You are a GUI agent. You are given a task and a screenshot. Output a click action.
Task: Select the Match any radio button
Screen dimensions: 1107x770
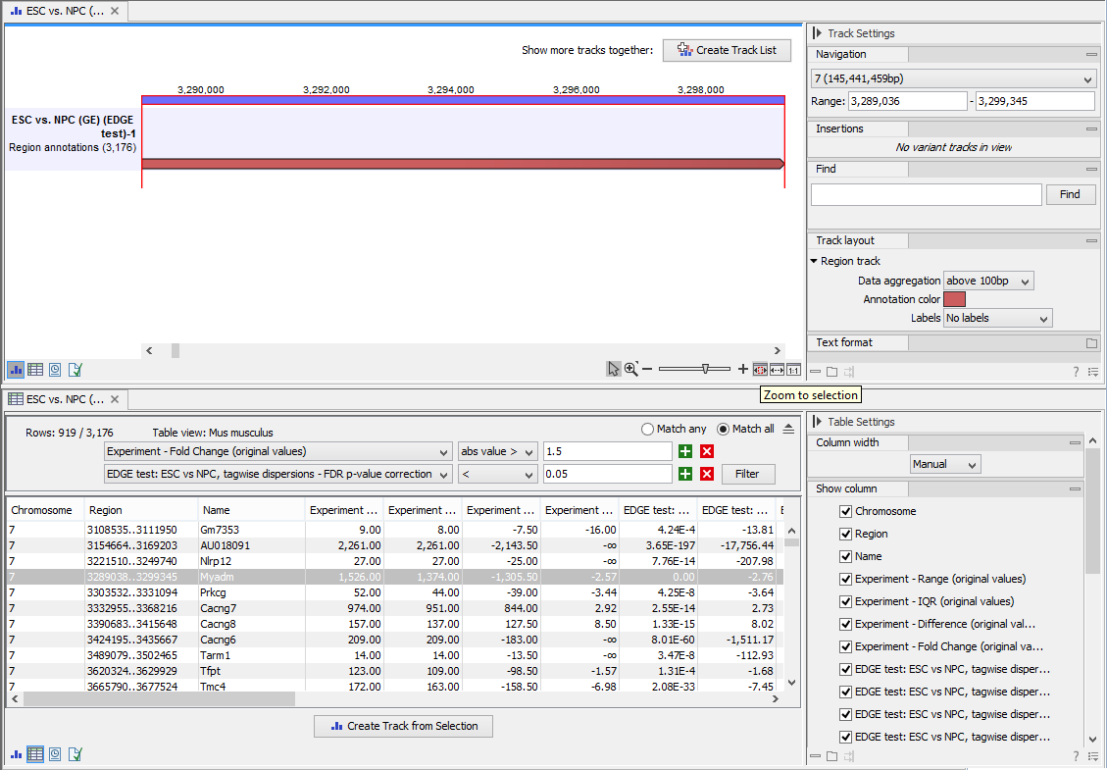tap(647, 429)
